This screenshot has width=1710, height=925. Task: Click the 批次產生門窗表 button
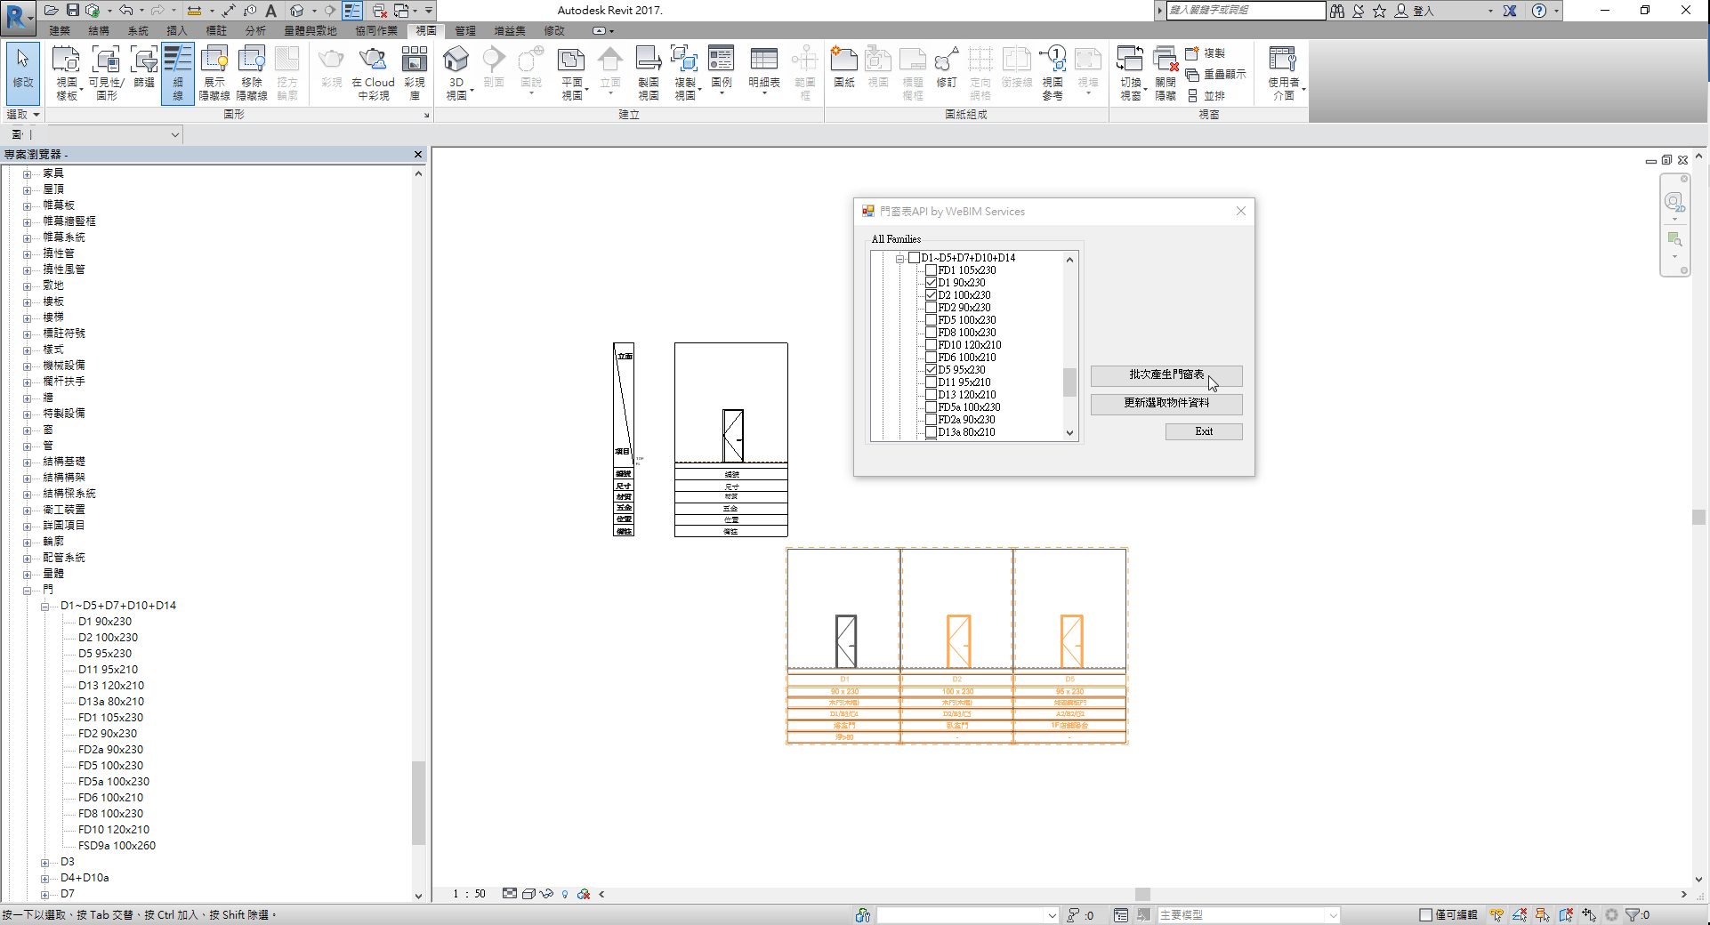(1166, 375)
